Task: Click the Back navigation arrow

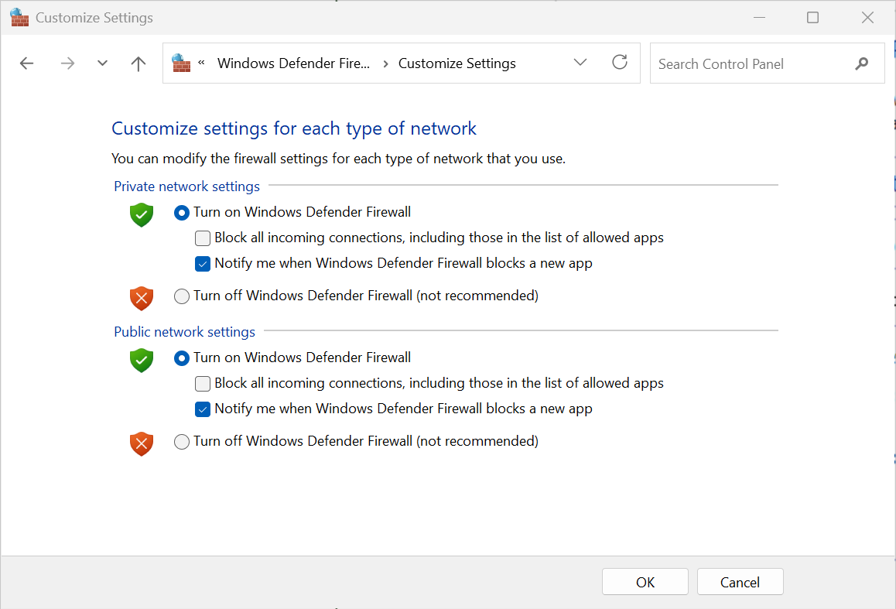Action: click(x=27, y=63)
